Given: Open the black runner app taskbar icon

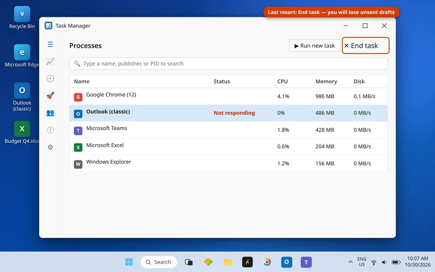Looking at the screenshot, I should click(x=248, y=262).
